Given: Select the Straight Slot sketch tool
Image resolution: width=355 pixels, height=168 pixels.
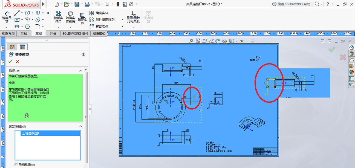Looking at the screenshot, I should (17, 27).
